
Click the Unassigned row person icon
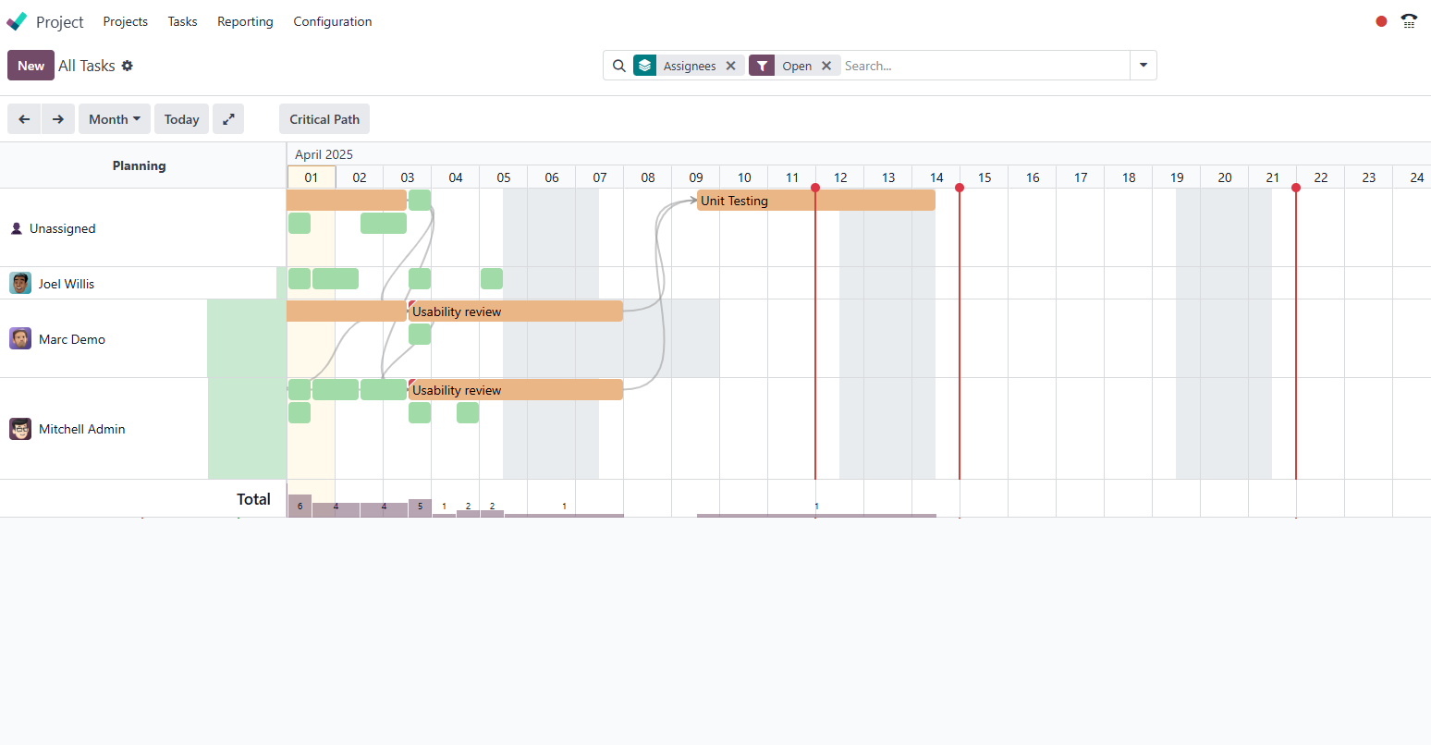[17, 228]
